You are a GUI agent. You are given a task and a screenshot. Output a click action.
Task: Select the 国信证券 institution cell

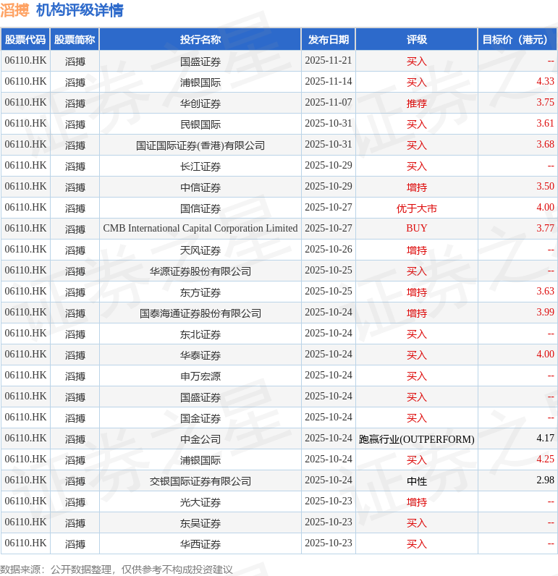200,208
